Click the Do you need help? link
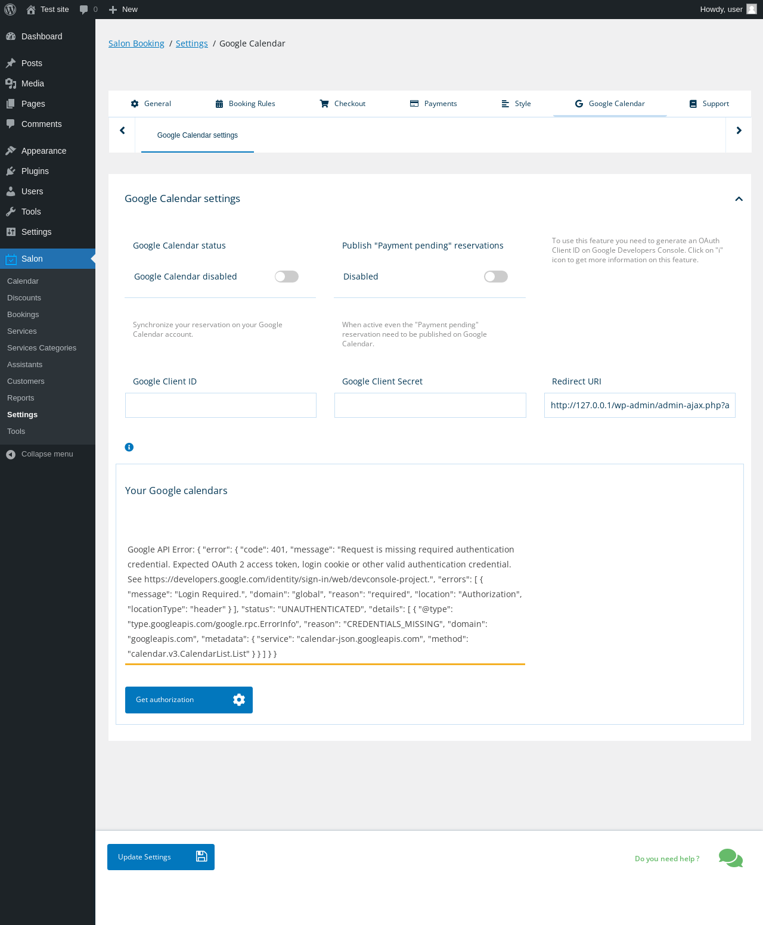The image size is (763, 925). [x=667, y=859]
